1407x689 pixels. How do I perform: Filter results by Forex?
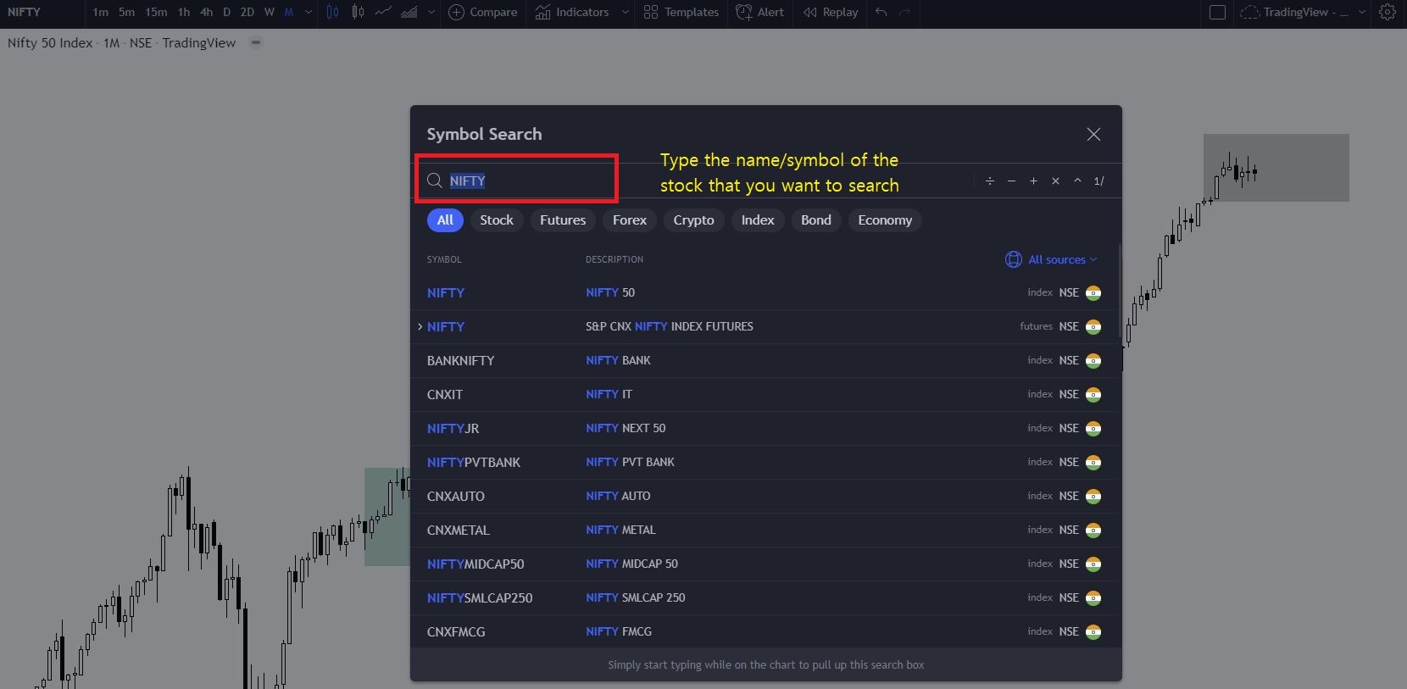630,220
